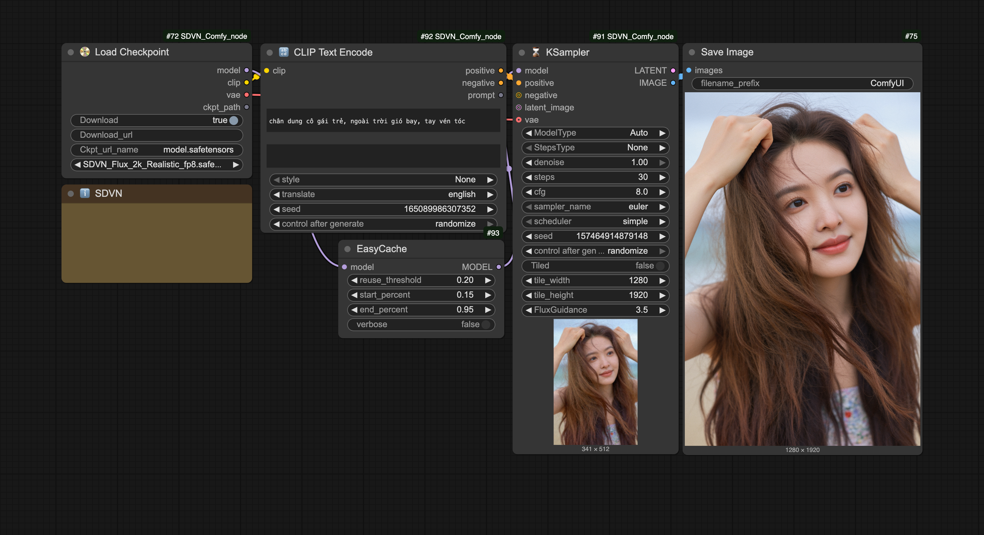Screen dimensions: 984x535
Task: Decrease start_percent with the left arrow
Action: pyautogui.click(x=354, y=295)
